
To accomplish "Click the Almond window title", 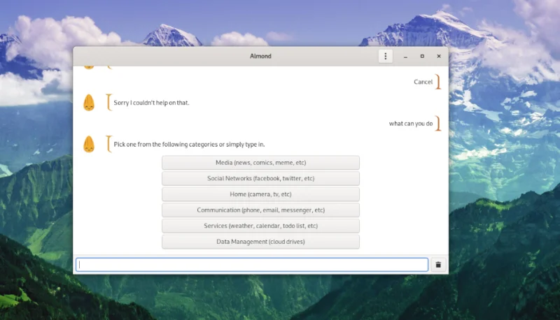I will tap(260, 56).
